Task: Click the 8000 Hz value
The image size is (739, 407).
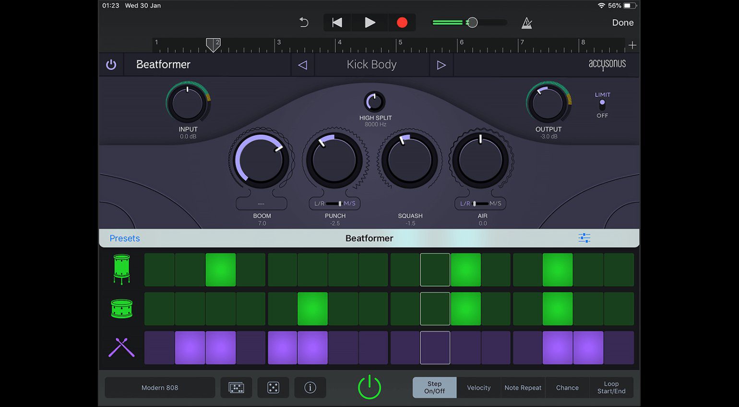Action: coord(375,124)
